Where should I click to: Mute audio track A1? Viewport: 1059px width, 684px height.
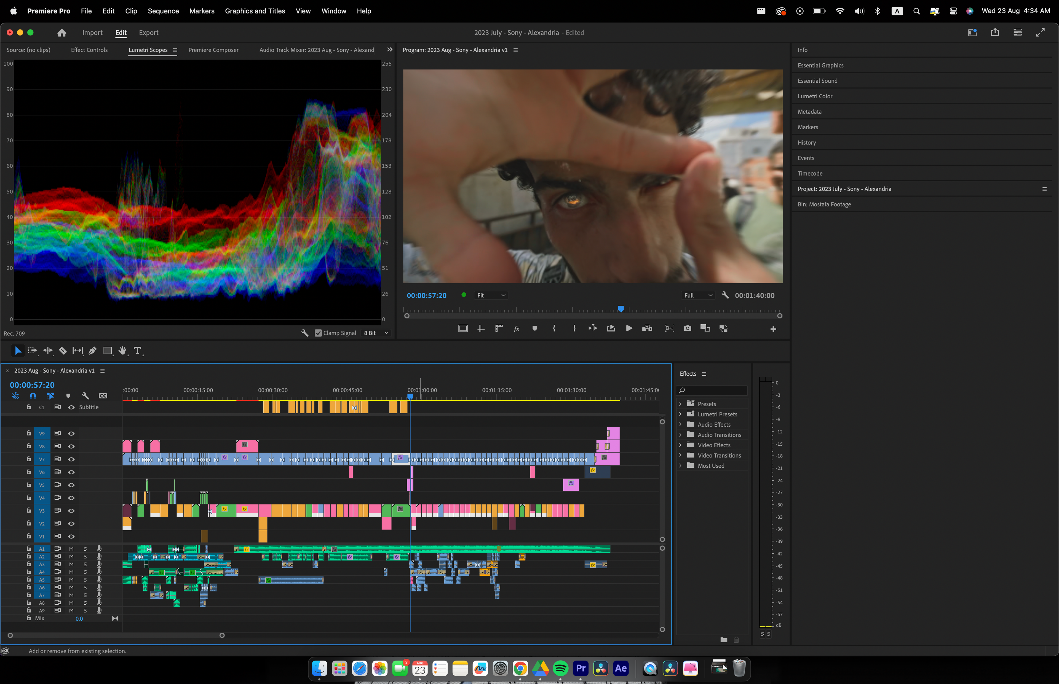pyautogui.click(x=71, y=549)
